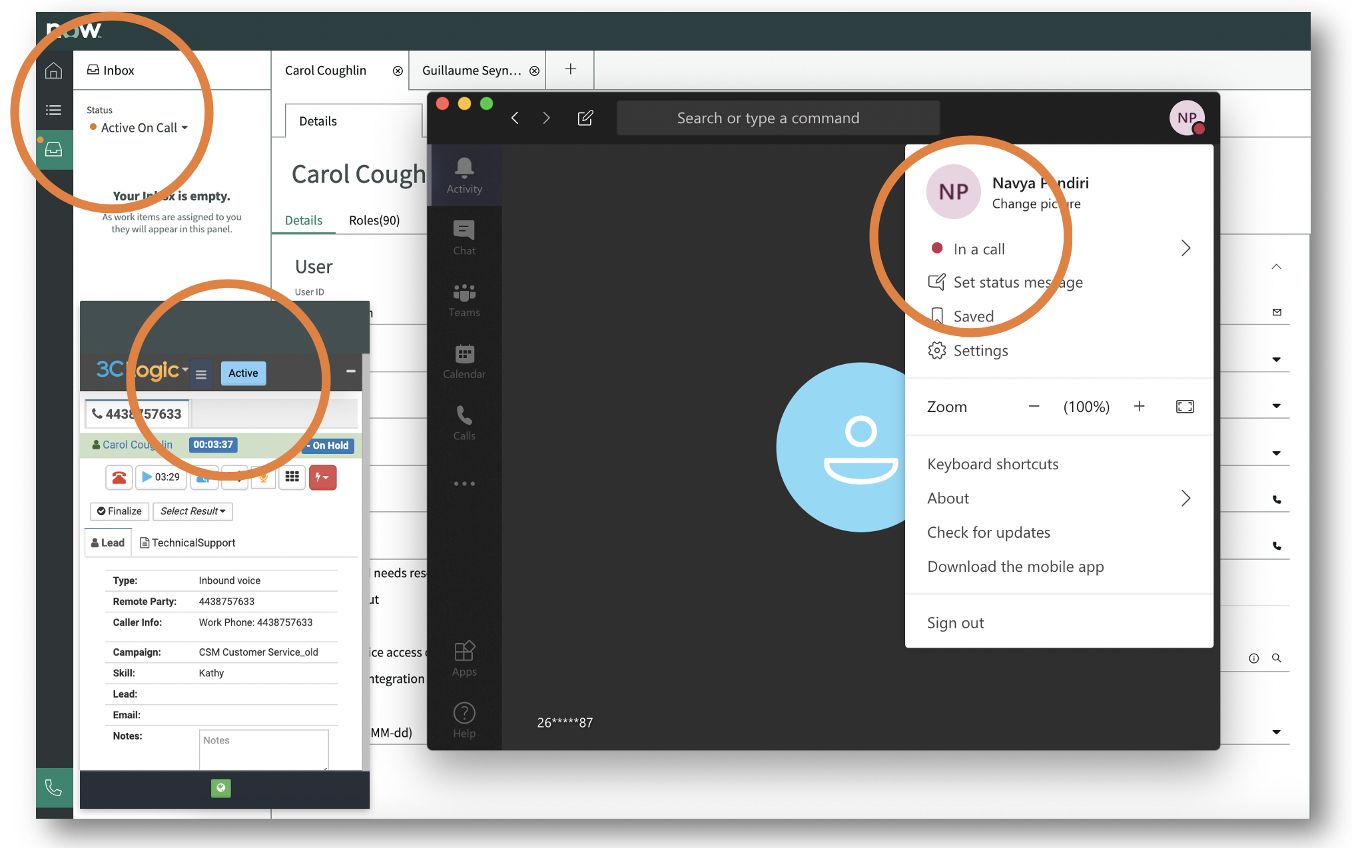Expand the About submenu chevron
The image size is (1352, 848).
click(1185, 499)
